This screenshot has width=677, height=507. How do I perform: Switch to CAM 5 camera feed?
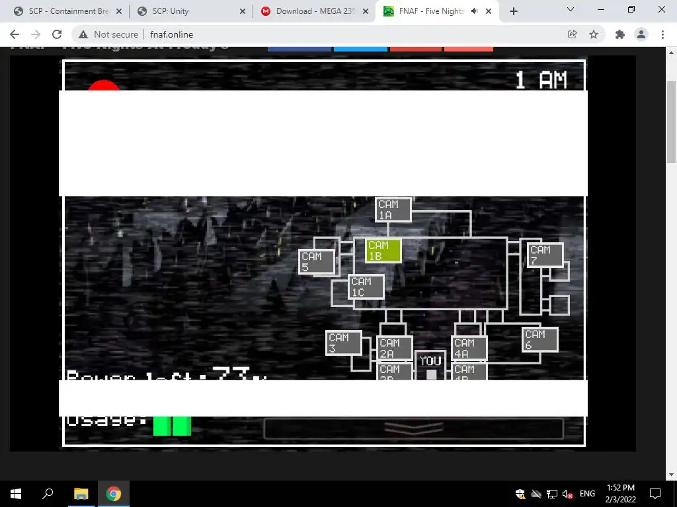tap(317, 261)
